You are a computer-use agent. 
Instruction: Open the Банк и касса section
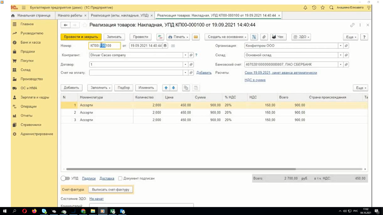coord(30,42)
